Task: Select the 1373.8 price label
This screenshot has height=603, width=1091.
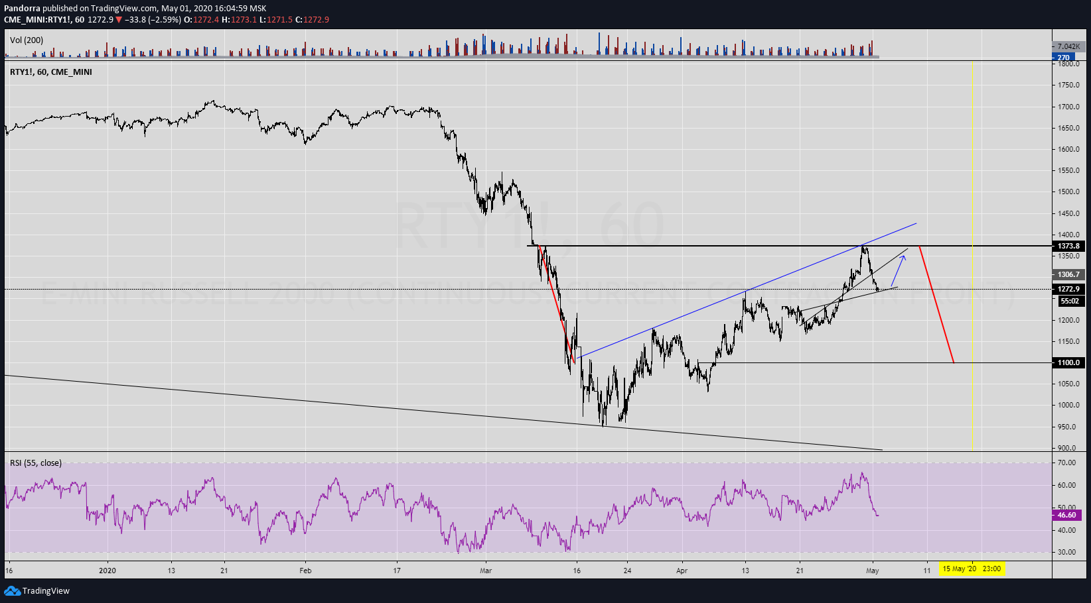Action: click(x=1068, y=246)
